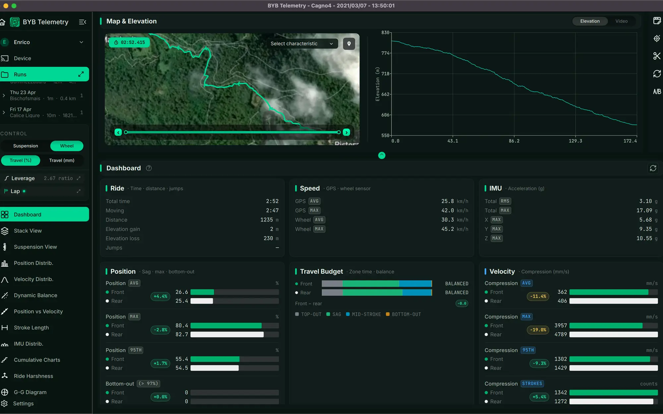The image size is (663, 414).
Task: Click the 02:52.415 timer badge on map
Action: (130, 42)
